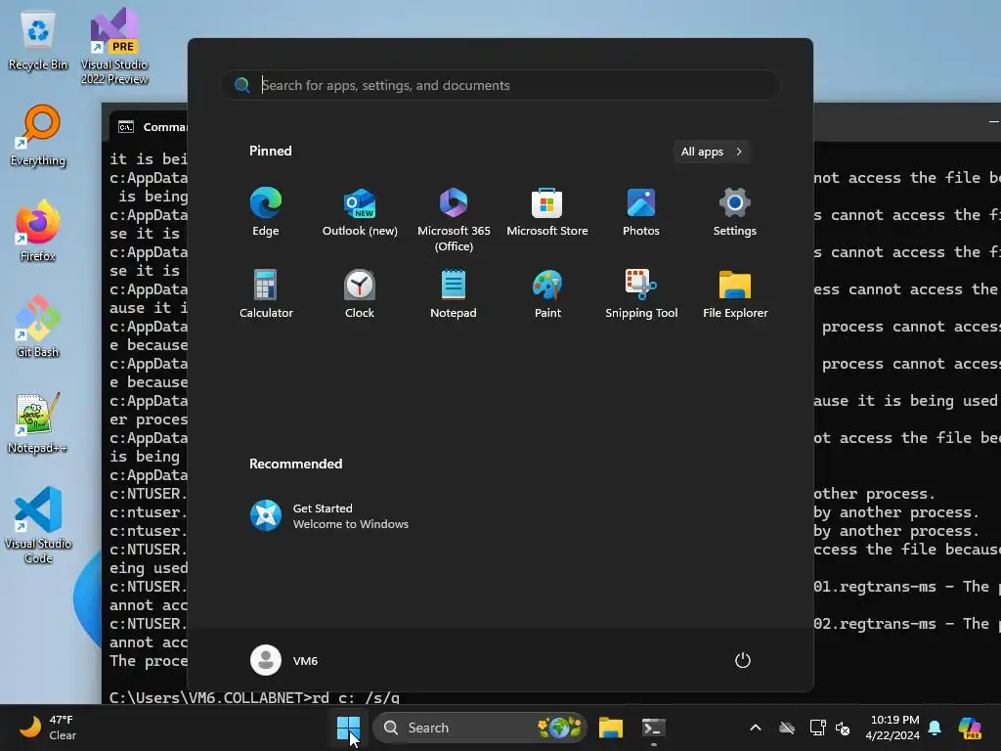Launch Photos from pinned apps
The height and width of the screenshot is (751, 1001).
tap(641, 212)
